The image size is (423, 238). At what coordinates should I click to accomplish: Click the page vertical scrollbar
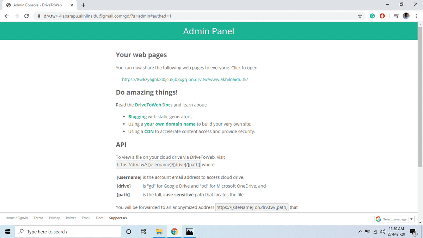pos(420,97)
